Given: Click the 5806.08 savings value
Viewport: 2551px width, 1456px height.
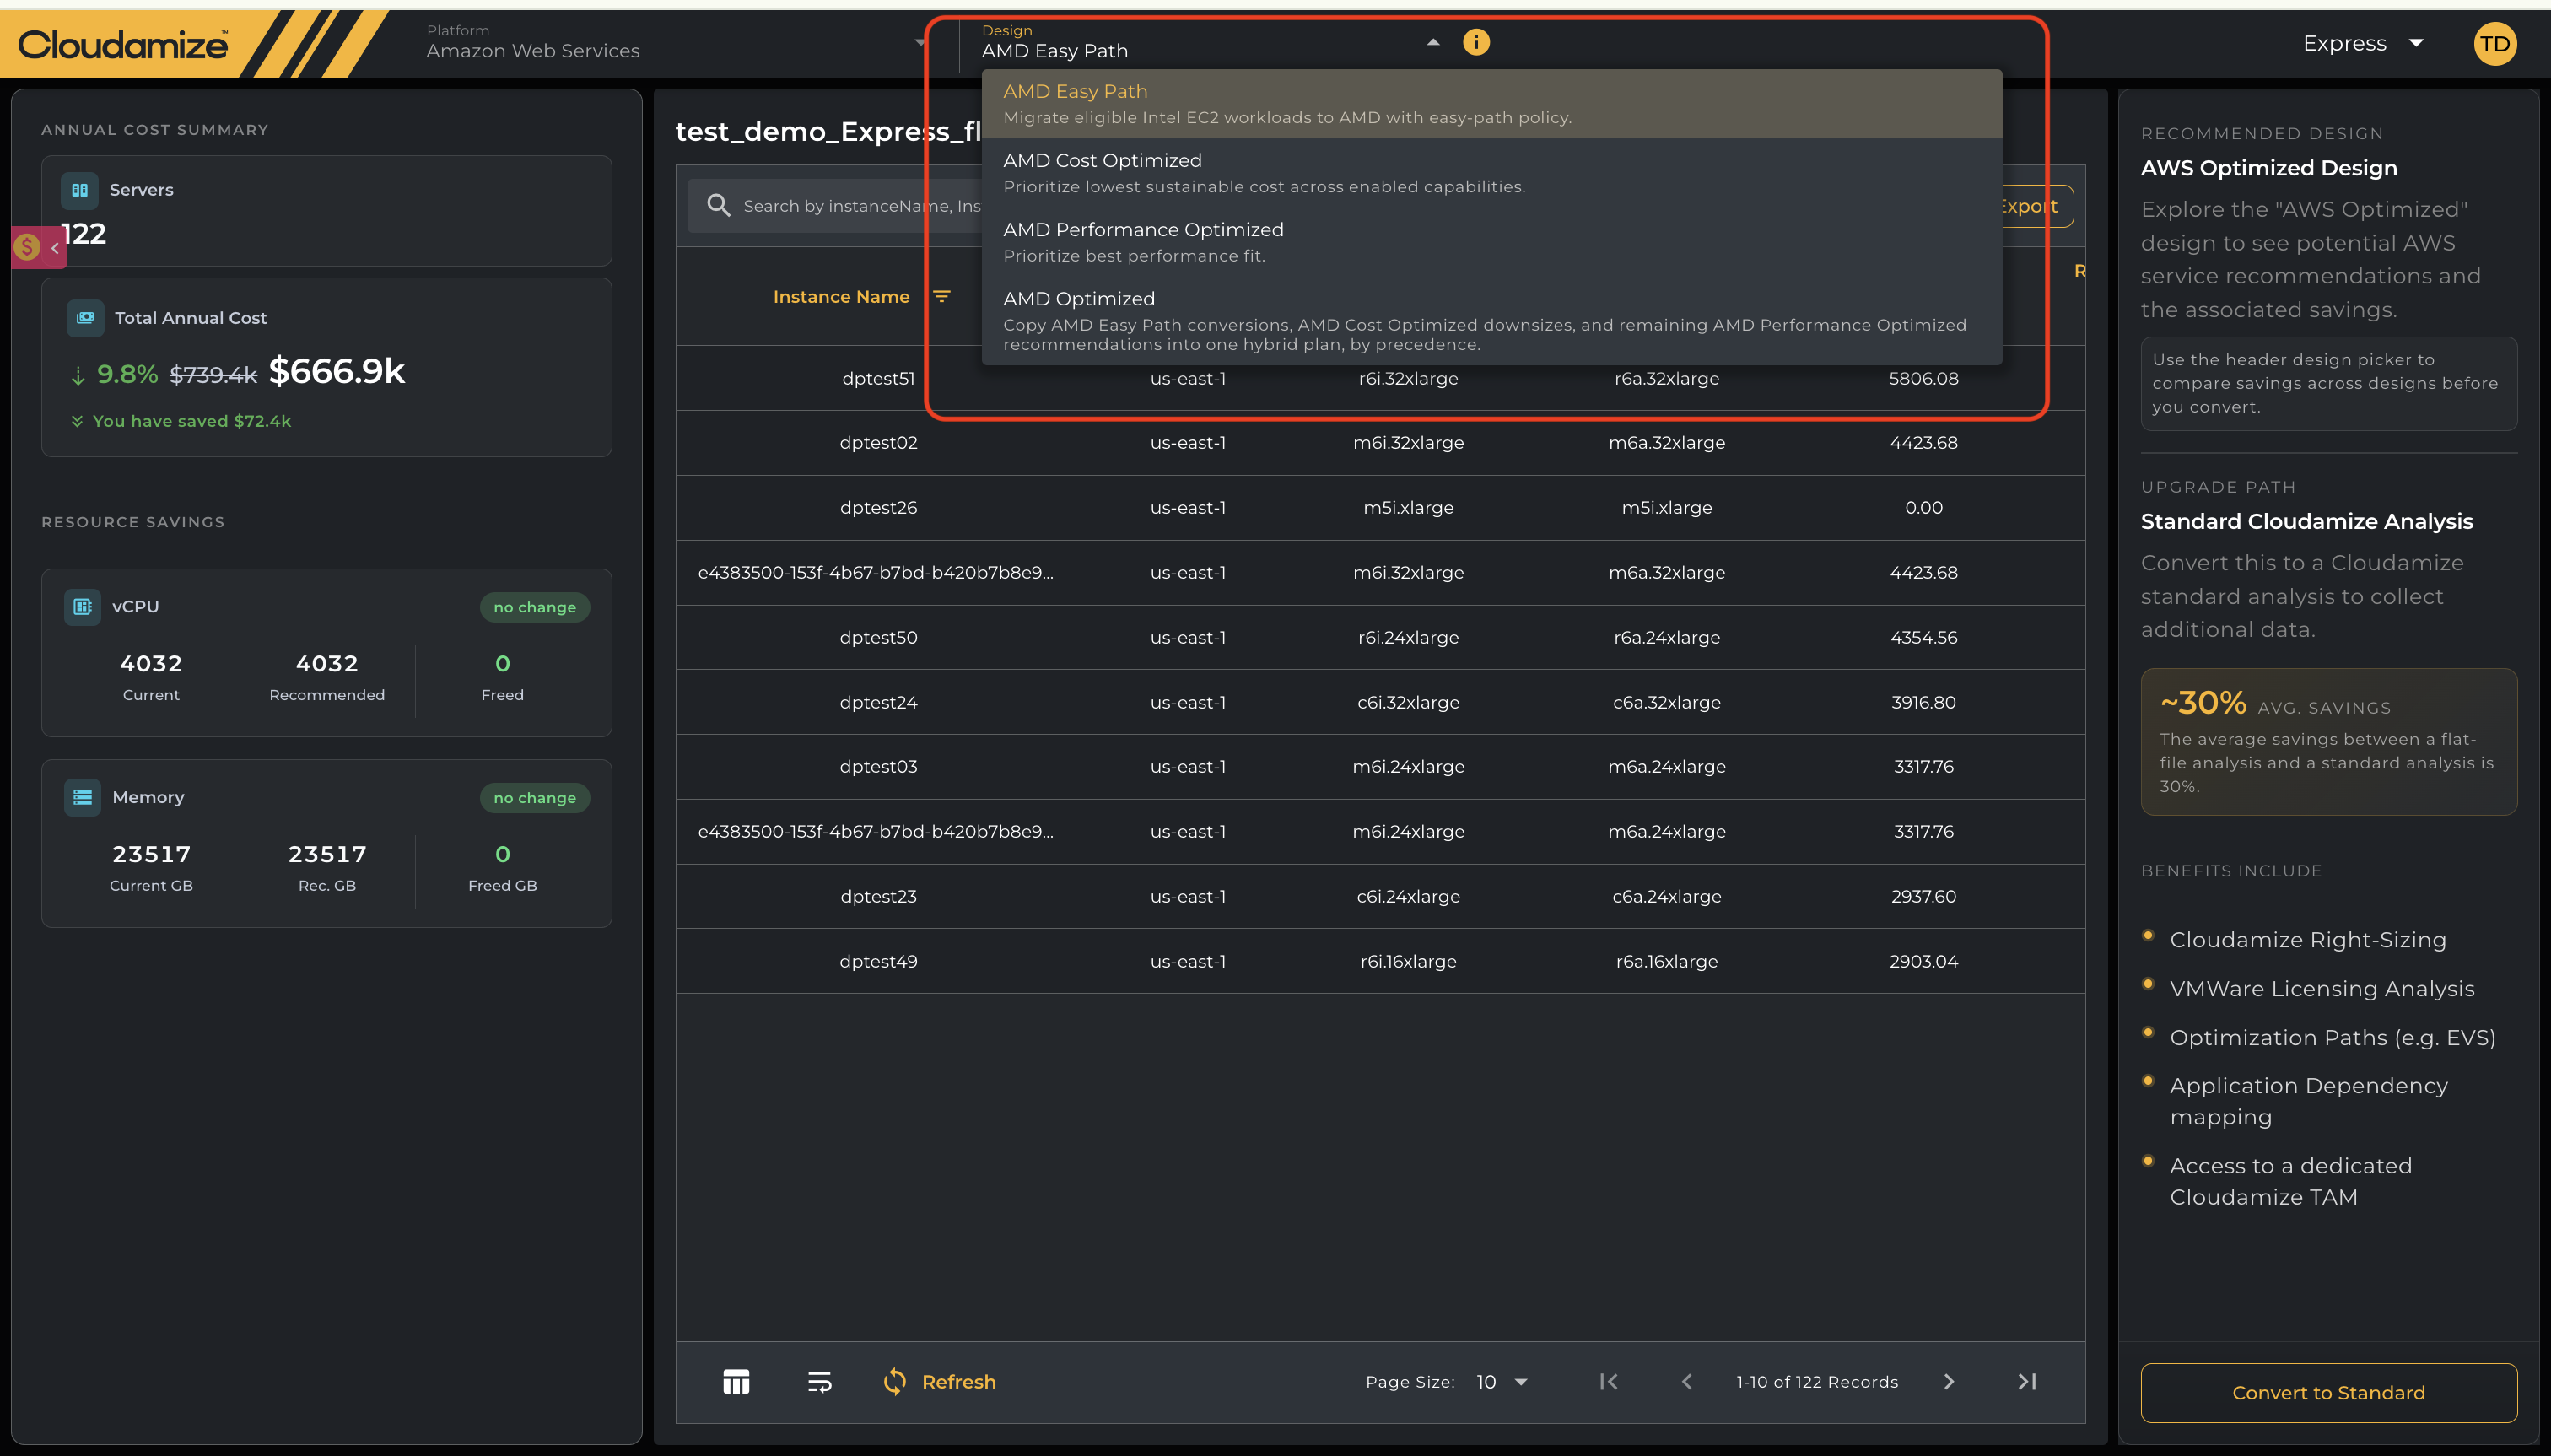Looking at the screenshot, I should coord(1923,378).
